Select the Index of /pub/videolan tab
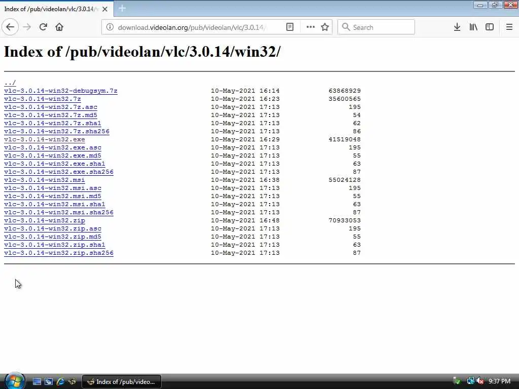This screenshot has height=389, width=519. point(57,9)
